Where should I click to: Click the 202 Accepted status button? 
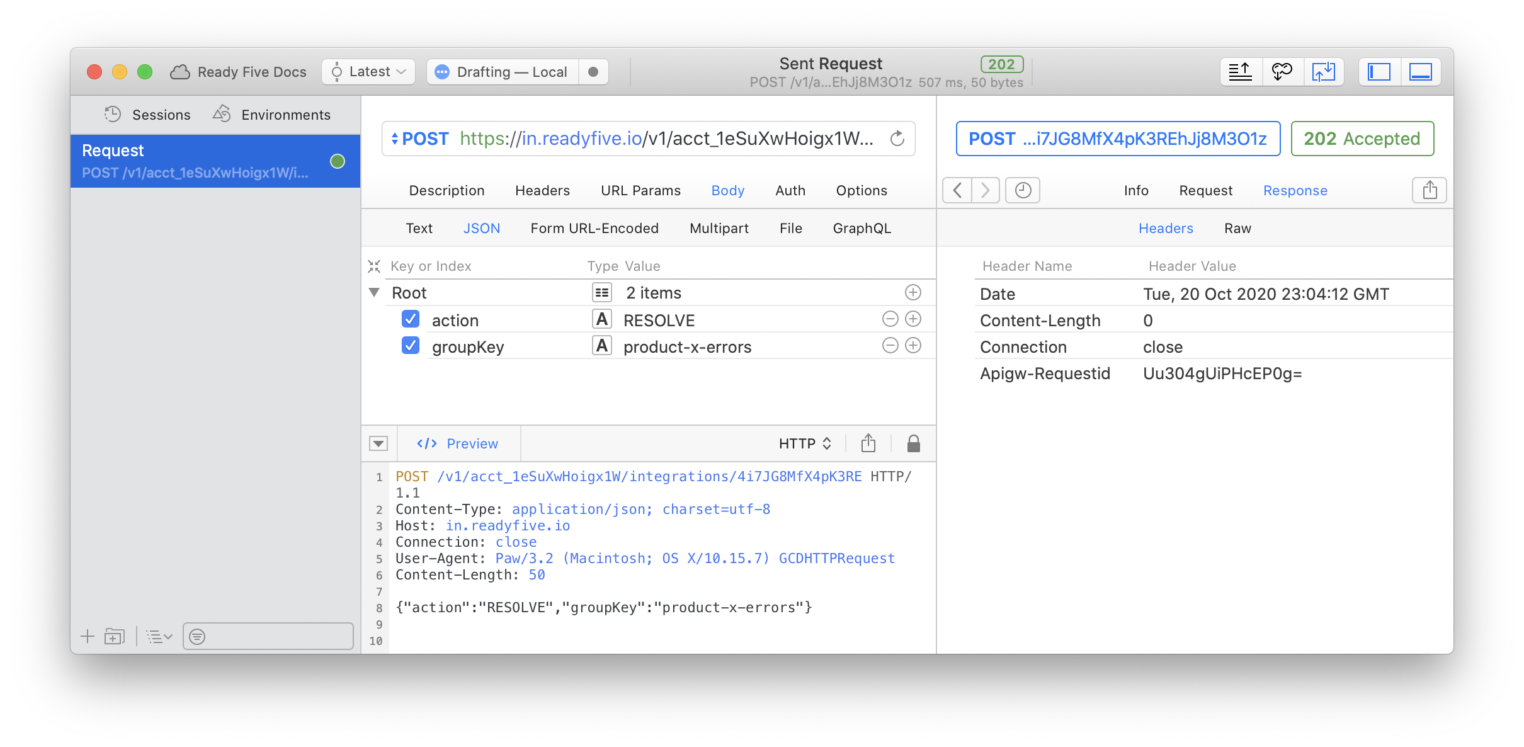coord(1362,139)
